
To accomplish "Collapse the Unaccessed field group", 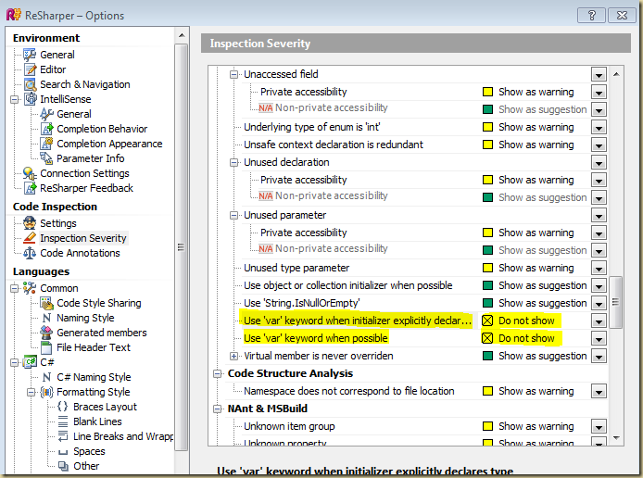I will pyautogui.click(x=233, y=74).
